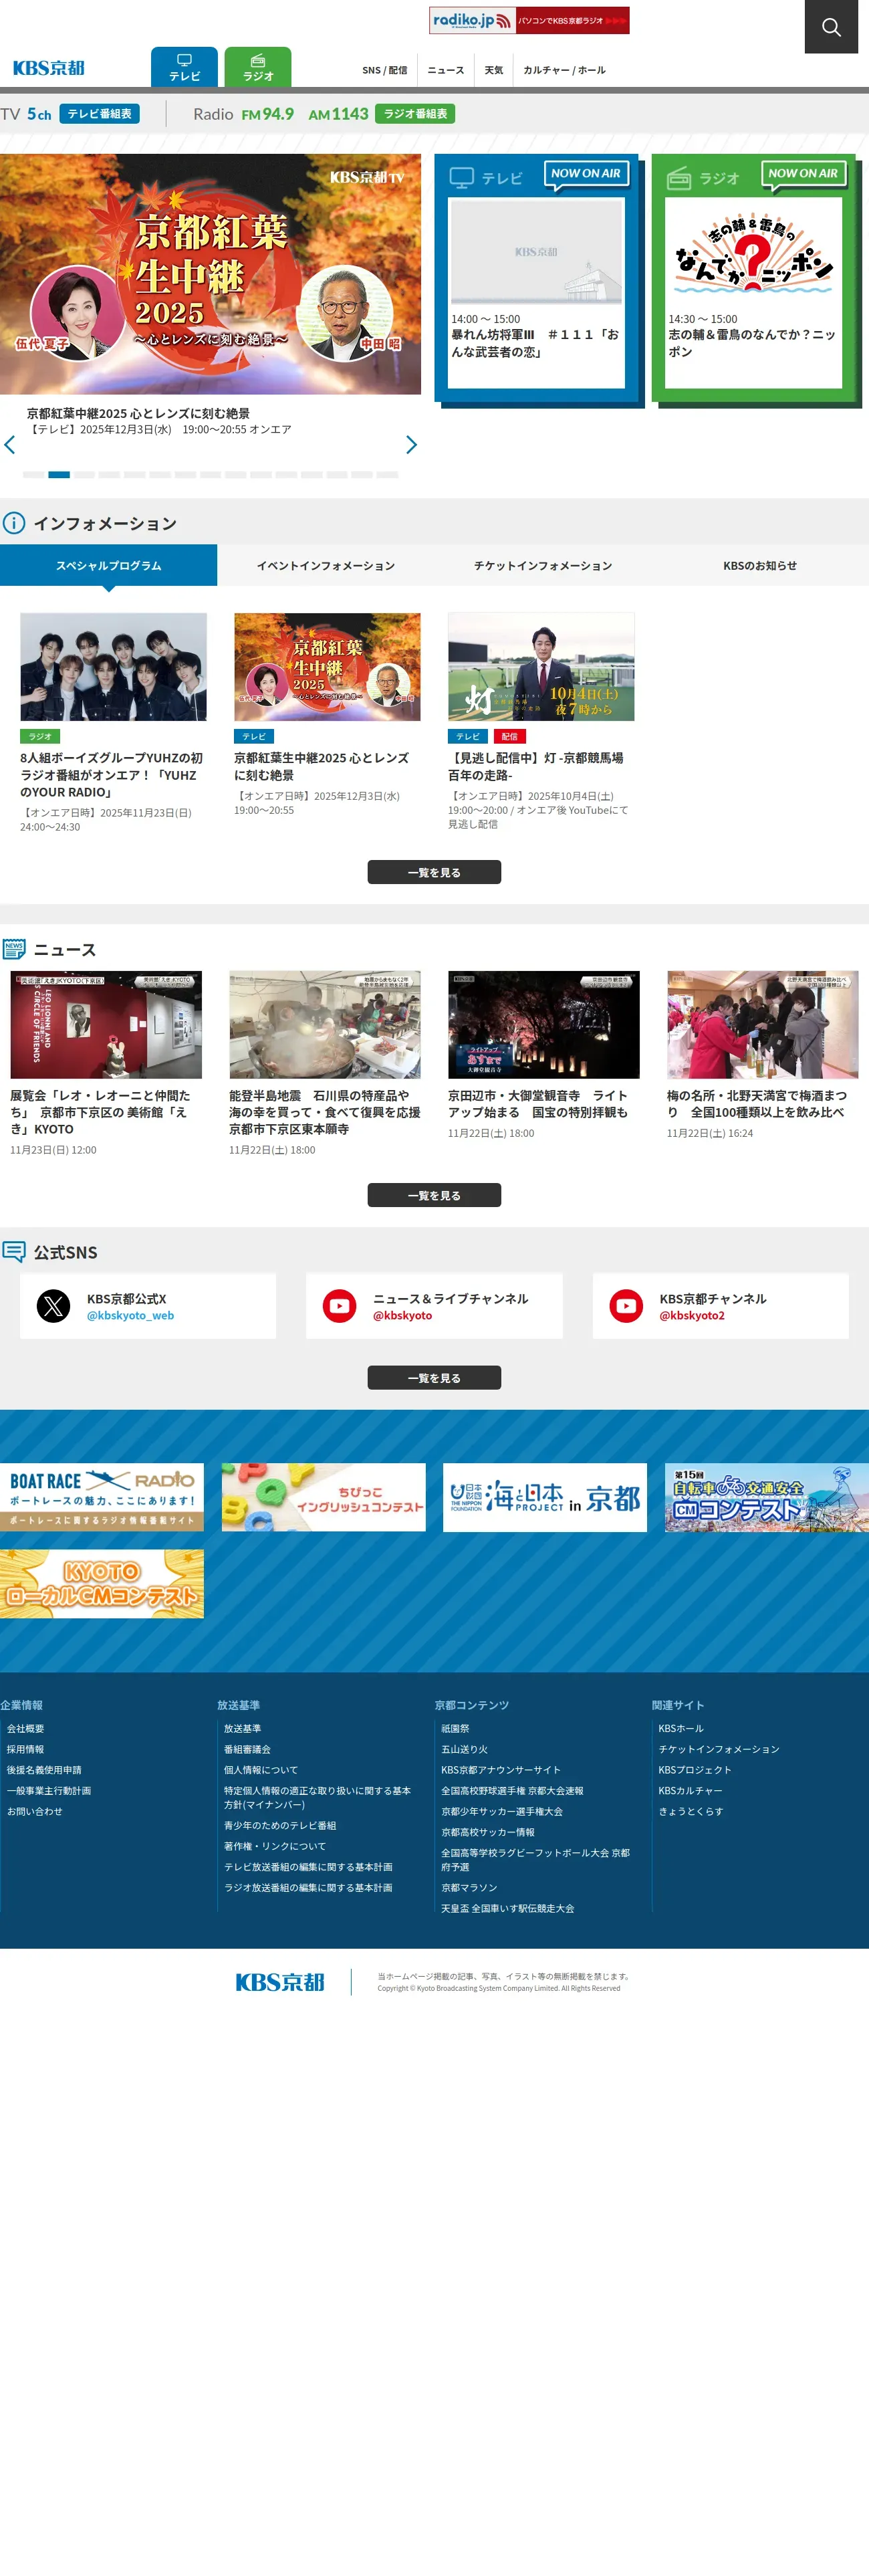Click the 11月23日(日) 12:00 news date

53,1151
